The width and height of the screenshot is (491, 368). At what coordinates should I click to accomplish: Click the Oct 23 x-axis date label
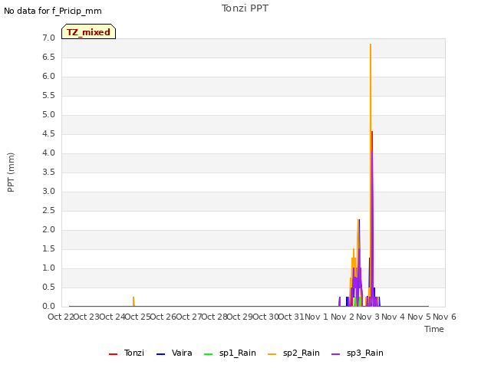pyautogui.click(x=87, y=317)
